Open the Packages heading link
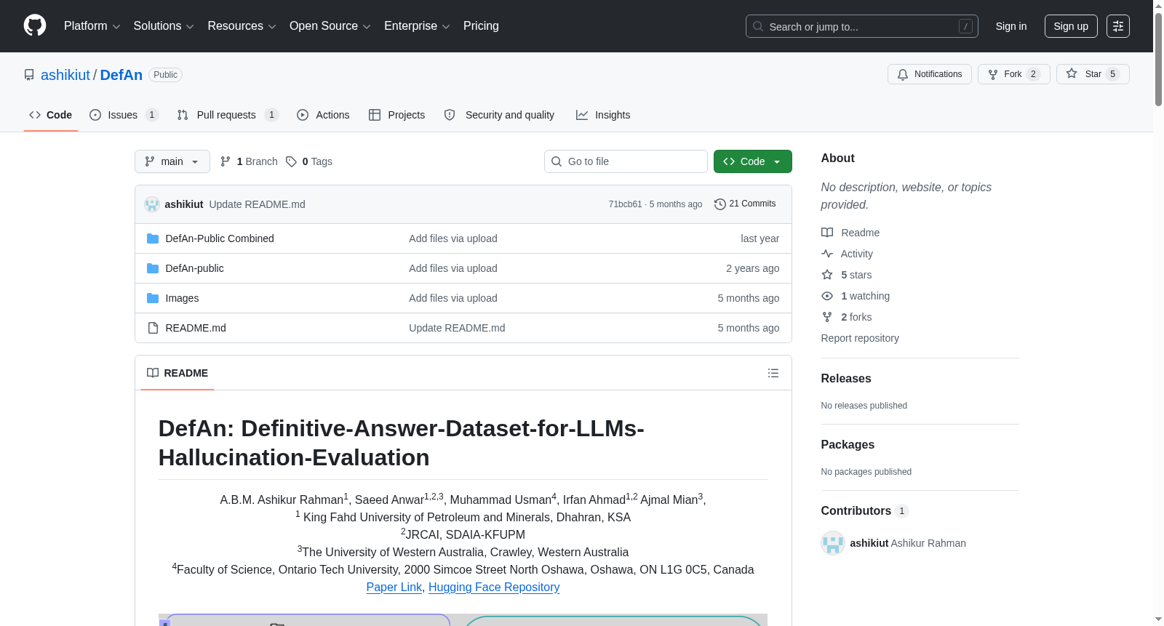1164x626 pixels. coord(848,445)
